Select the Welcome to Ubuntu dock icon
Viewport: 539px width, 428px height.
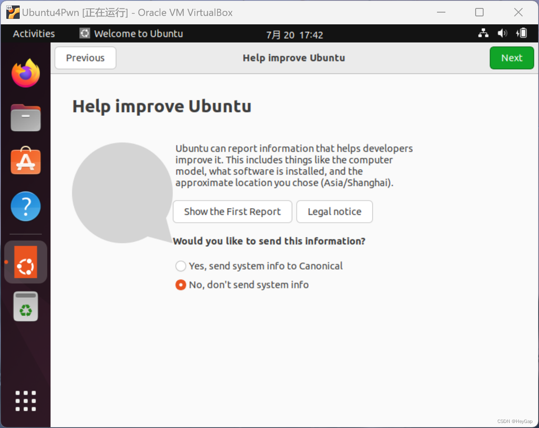click(x=26, y=262)
